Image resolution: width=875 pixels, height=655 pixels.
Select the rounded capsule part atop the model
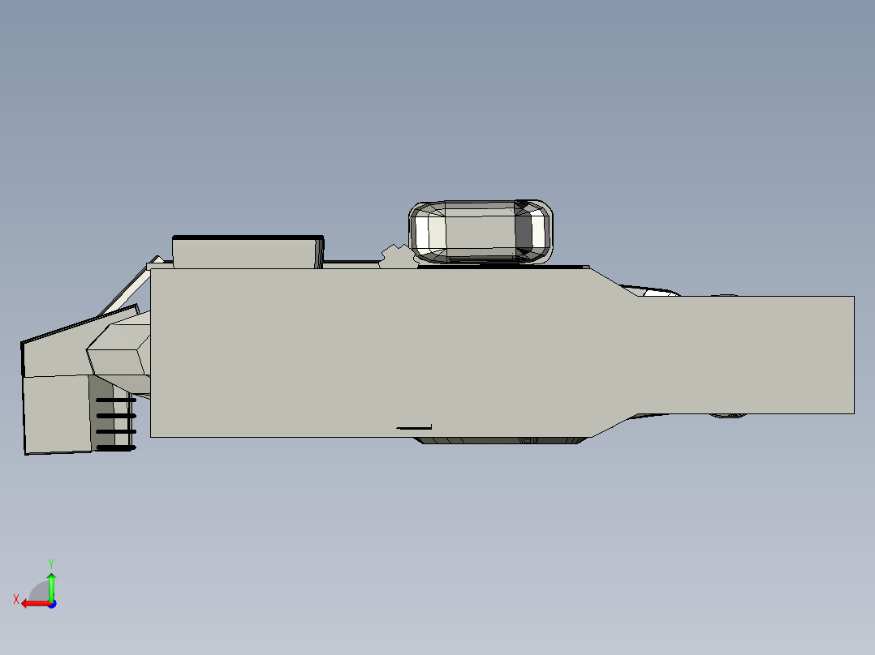(x=481, y=231)
